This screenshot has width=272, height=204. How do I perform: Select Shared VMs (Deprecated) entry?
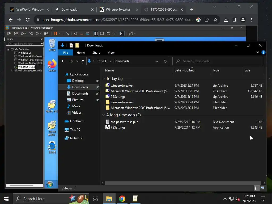(28, 70)
